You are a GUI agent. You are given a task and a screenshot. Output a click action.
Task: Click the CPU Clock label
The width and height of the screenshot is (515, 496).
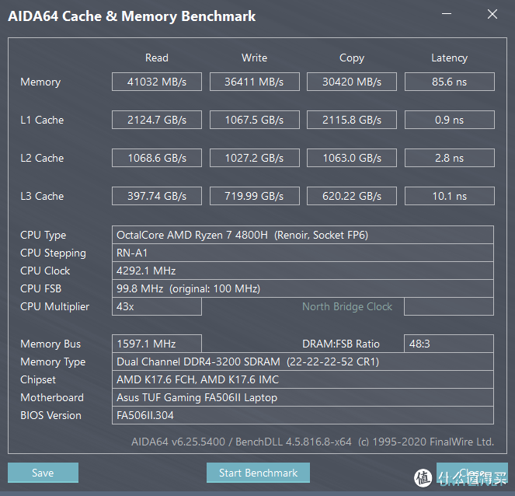45,271
